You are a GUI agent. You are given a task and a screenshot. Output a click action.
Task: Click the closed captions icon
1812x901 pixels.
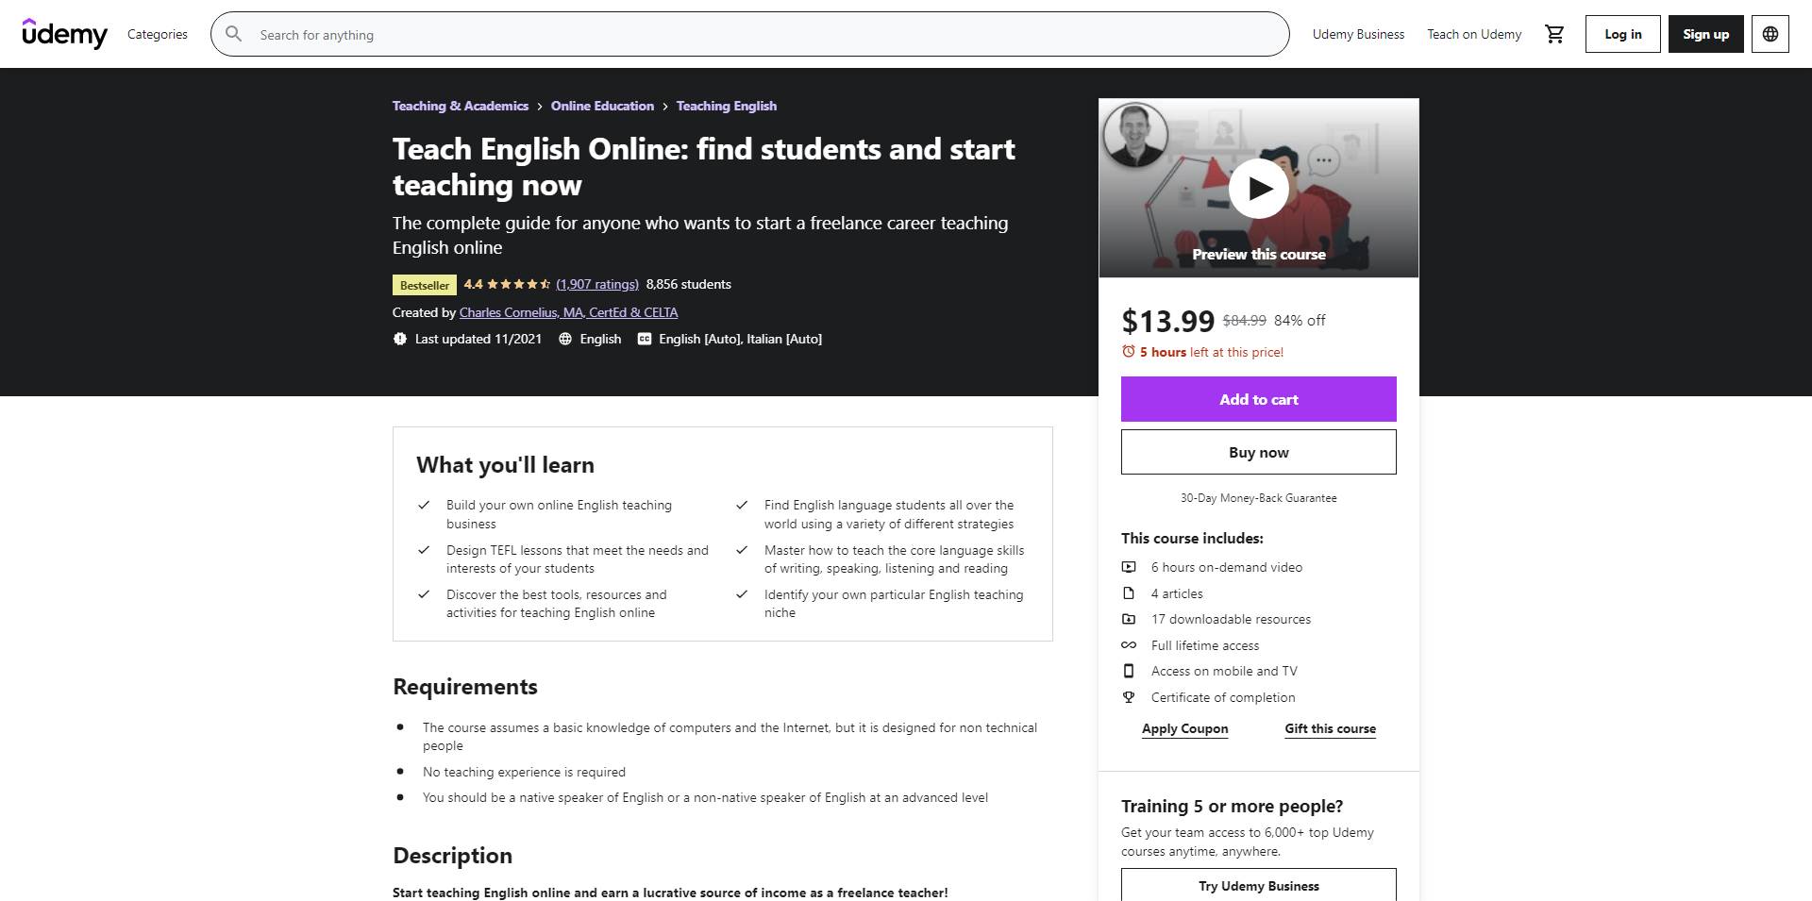tap(644, 339)
